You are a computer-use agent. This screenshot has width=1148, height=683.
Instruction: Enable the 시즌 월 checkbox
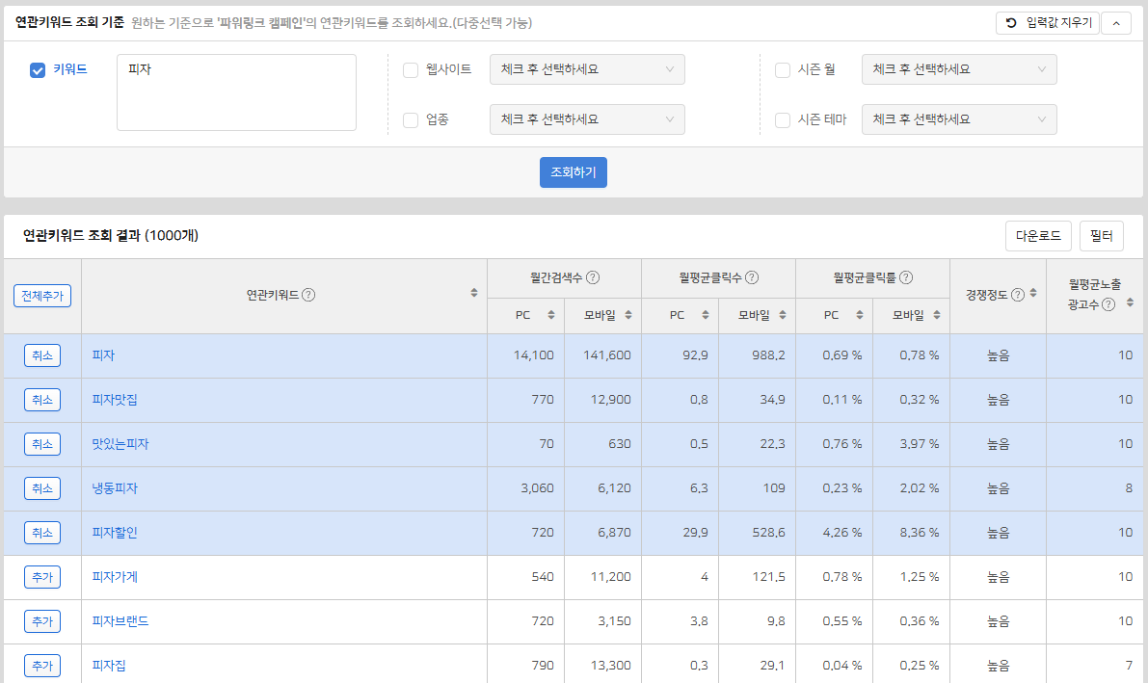tap(783, 69)
